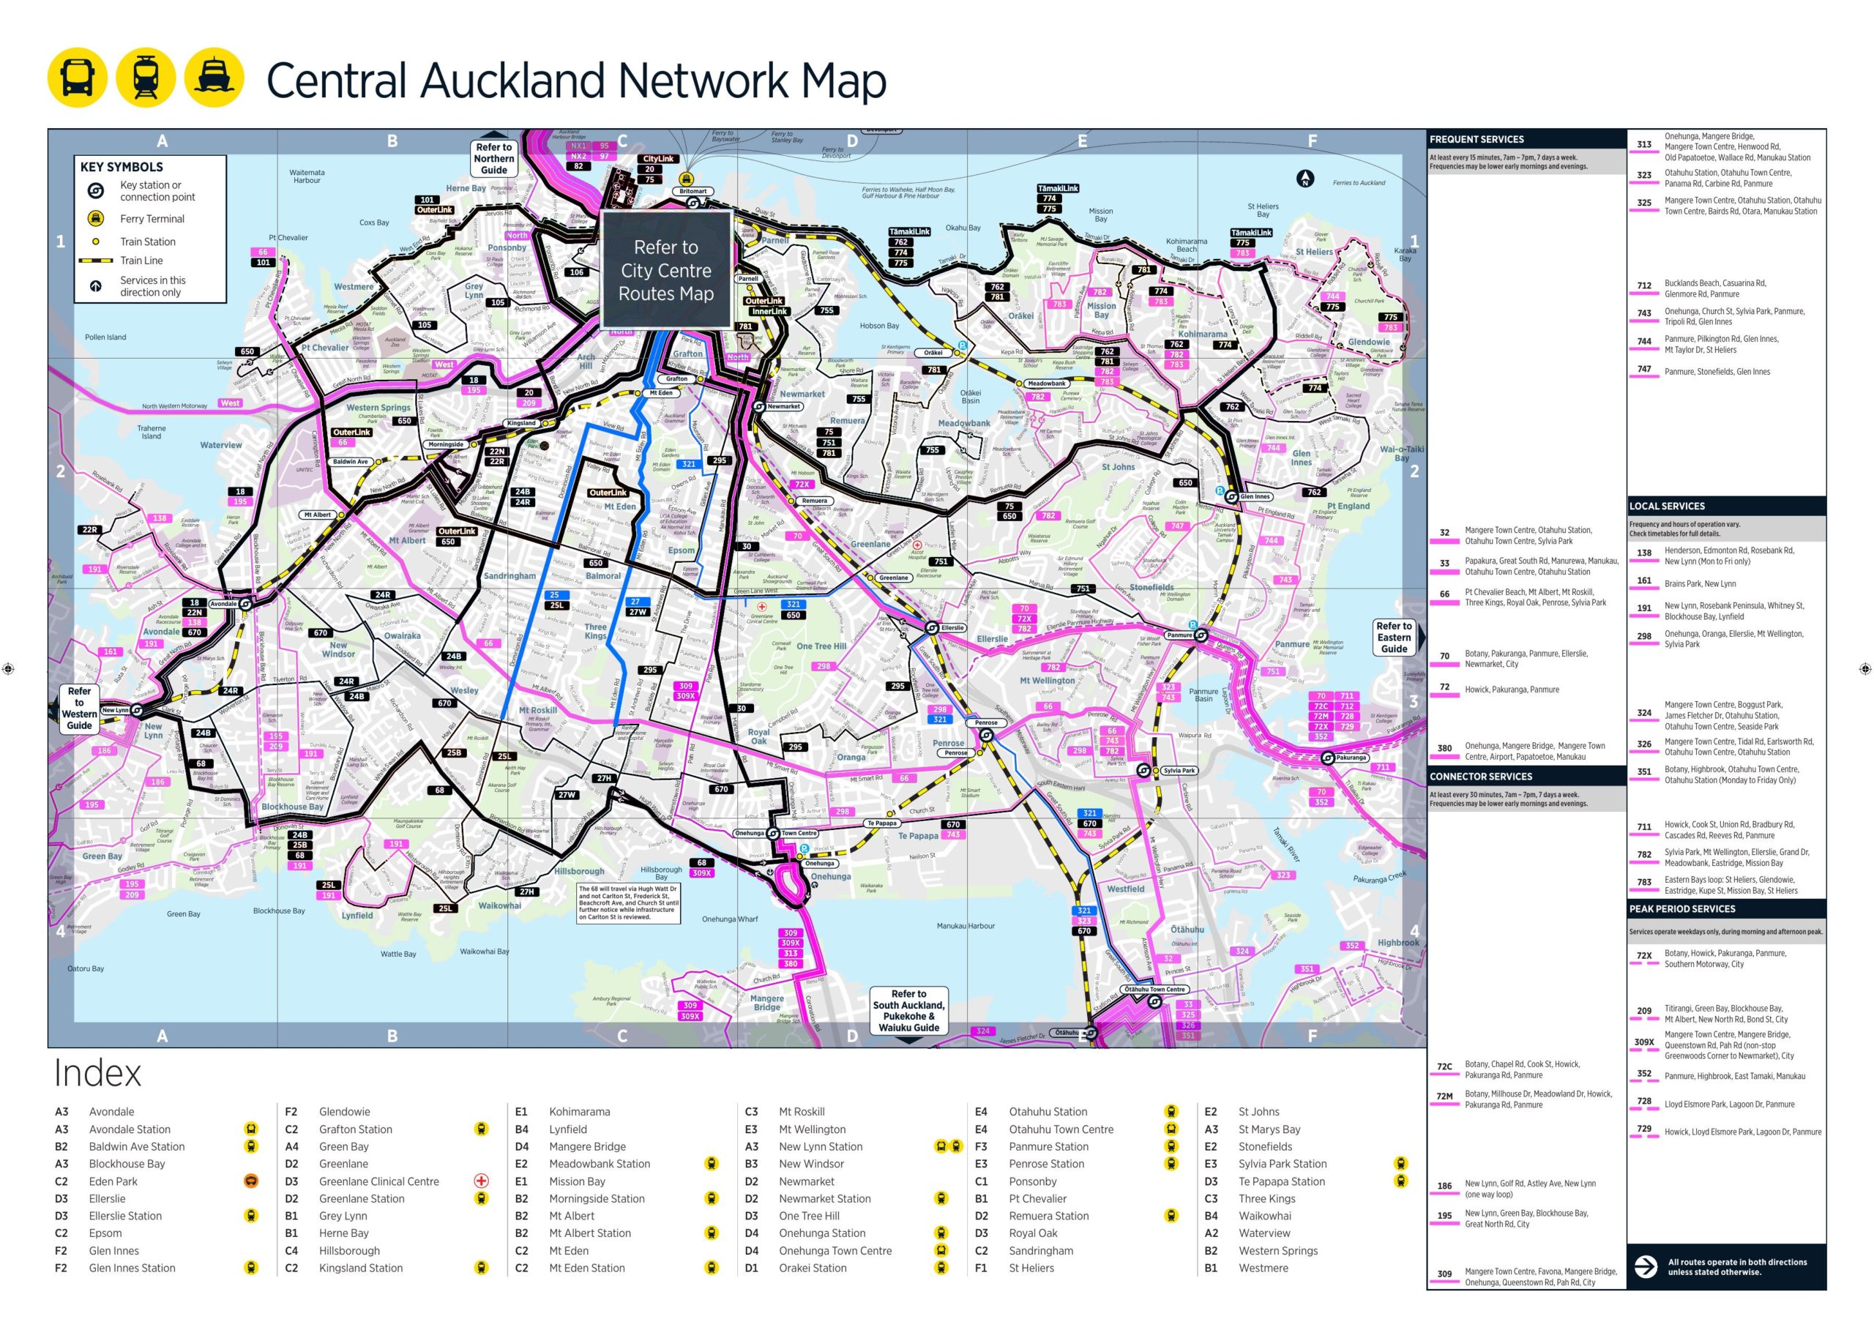Screen dimensions: 1874x1338
Task: Click the bus icon beside Otahuhu Town Centre
Action: pyautogui.click(x=1171, y=1129)
